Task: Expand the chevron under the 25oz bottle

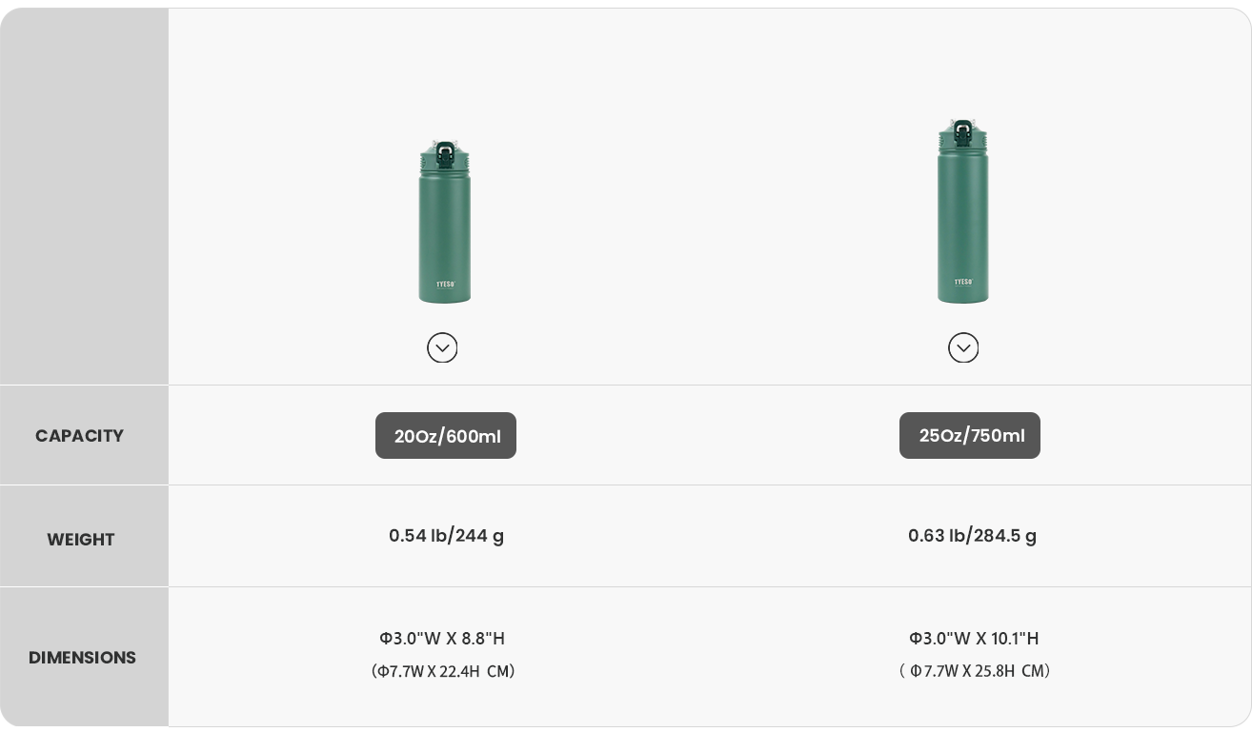Action: 963,347
